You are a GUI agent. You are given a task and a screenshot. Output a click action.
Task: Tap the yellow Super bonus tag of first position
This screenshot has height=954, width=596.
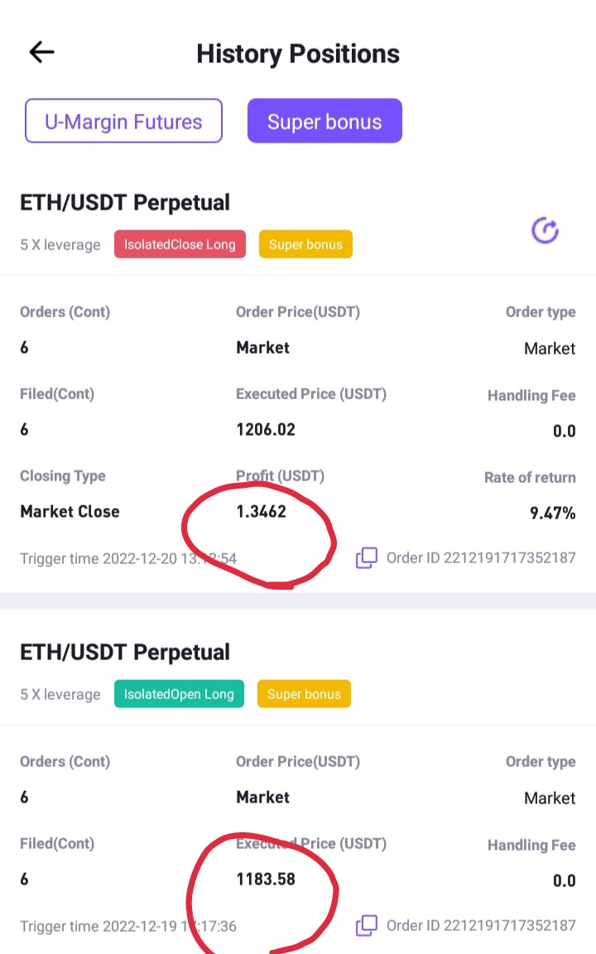pyautogui.click(x=306, y=244)
